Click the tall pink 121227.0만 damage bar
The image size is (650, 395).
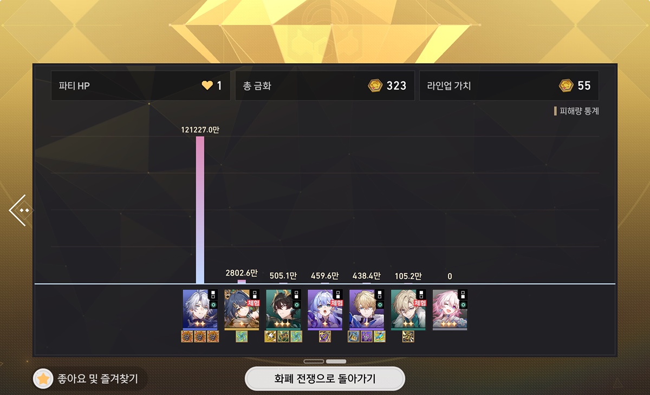[200, 210]
